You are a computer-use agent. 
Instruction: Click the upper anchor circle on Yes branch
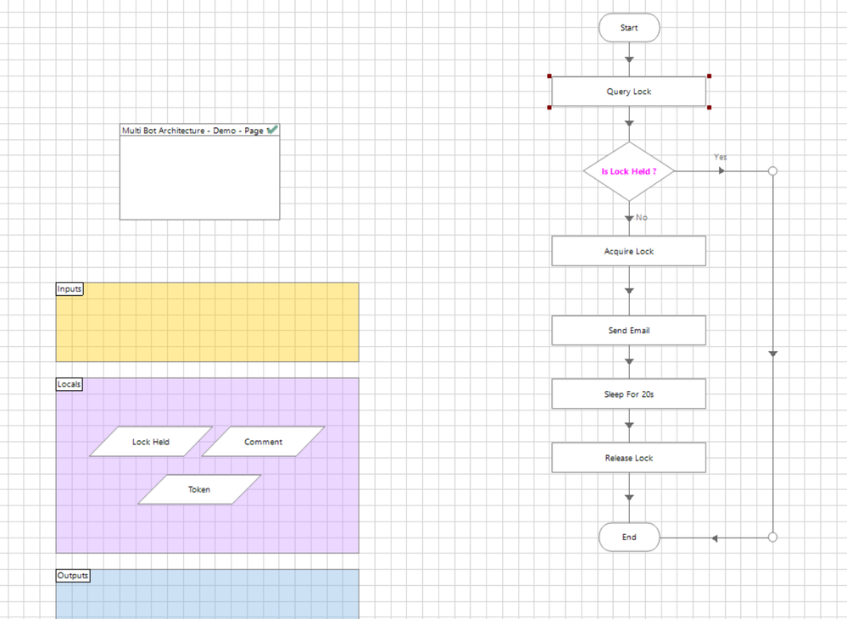coord(772,171)
